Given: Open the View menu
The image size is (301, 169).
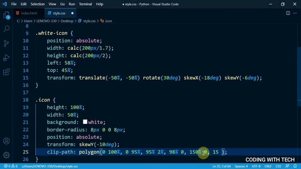Looking at the screenshot, I should pos(52,4).
